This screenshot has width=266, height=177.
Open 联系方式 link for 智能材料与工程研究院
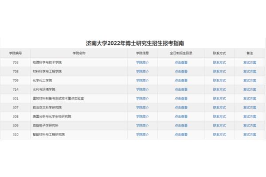(x=219, y=135)
